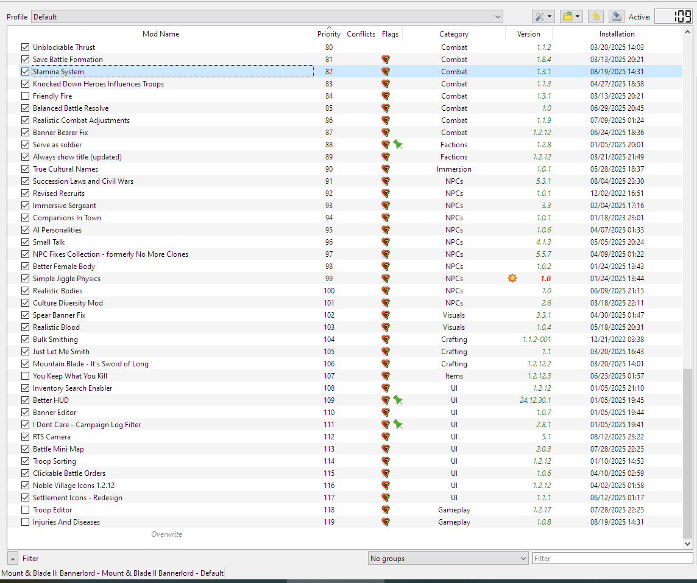Click the heart flag icon on Revised Recruits row

click(x=386, y=193)
